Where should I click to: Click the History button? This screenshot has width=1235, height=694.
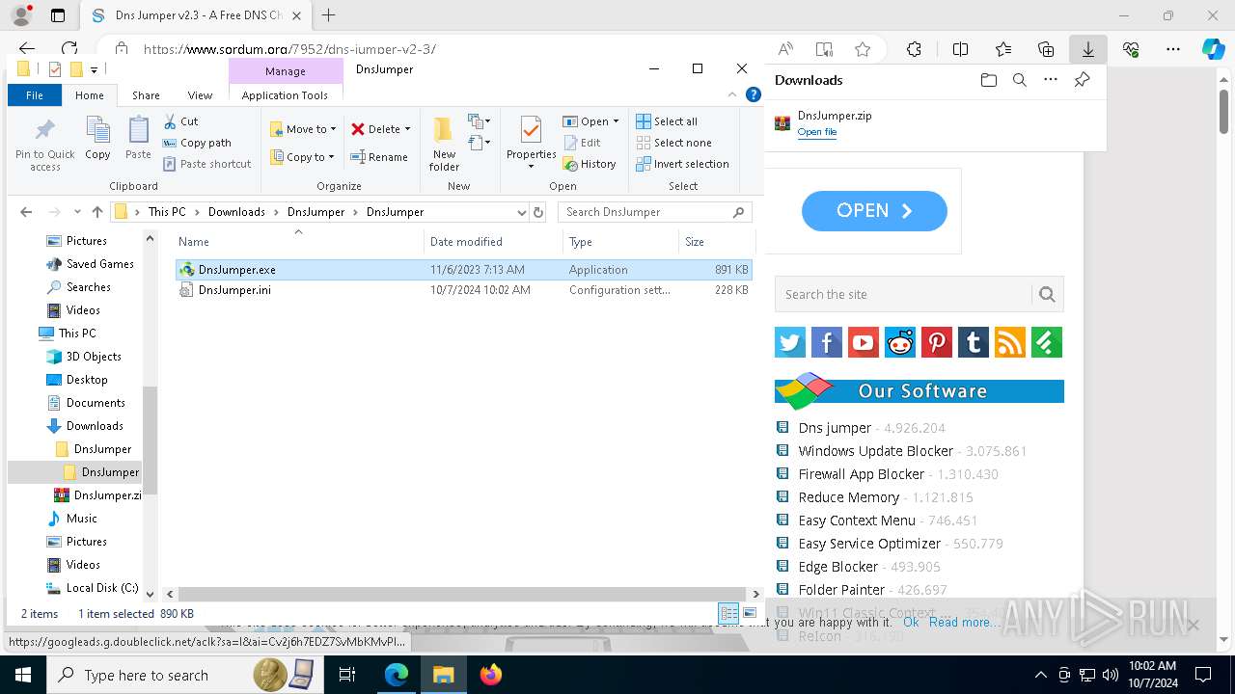(x=590, y=164)
